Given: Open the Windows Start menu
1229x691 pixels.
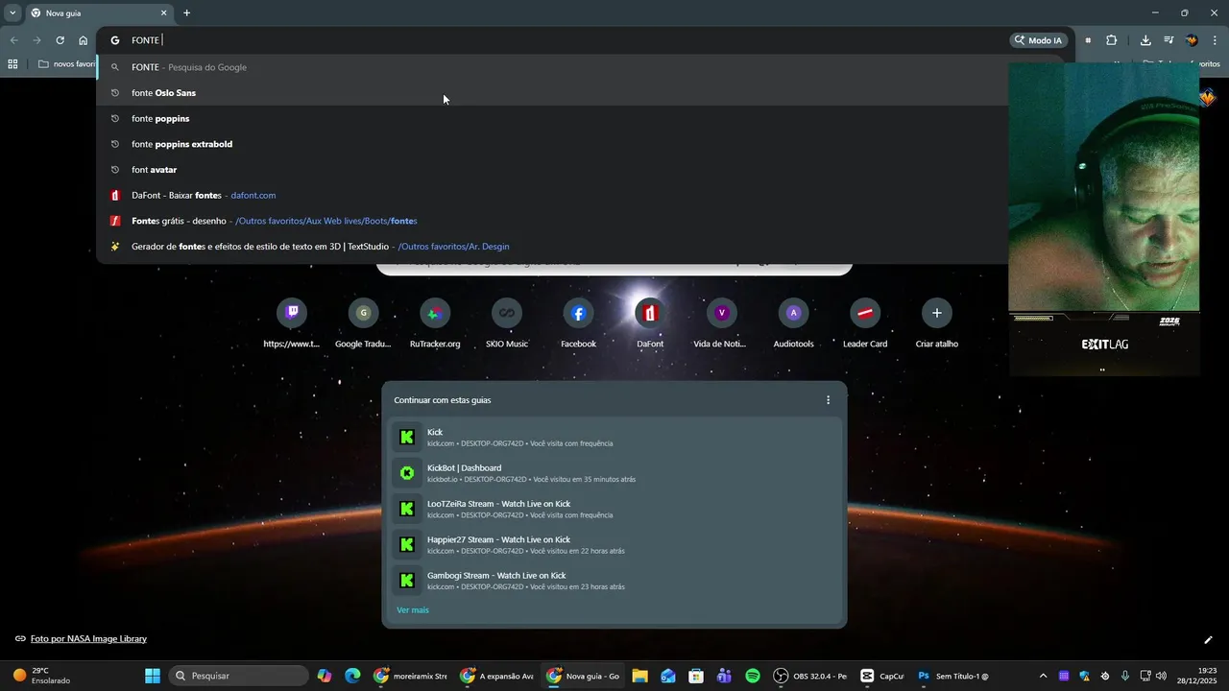Looking at the screenshot, I should (x=153, y=676).
